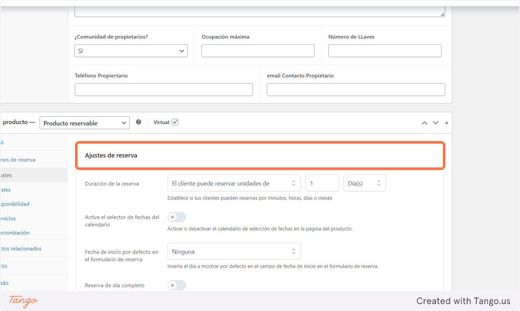The image size is (520, 311).
Task: Click the Número de LLaves input field
Action: [385, 51]
